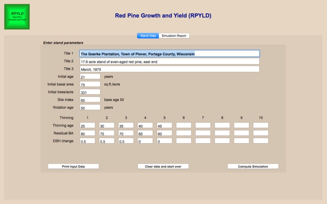
Task: Click Thinning age field for thinning 2
Action: [x=107, y=125]
